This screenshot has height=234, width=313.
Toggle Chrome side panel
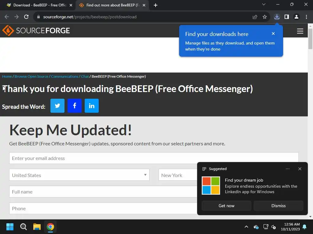pos(287,17)
